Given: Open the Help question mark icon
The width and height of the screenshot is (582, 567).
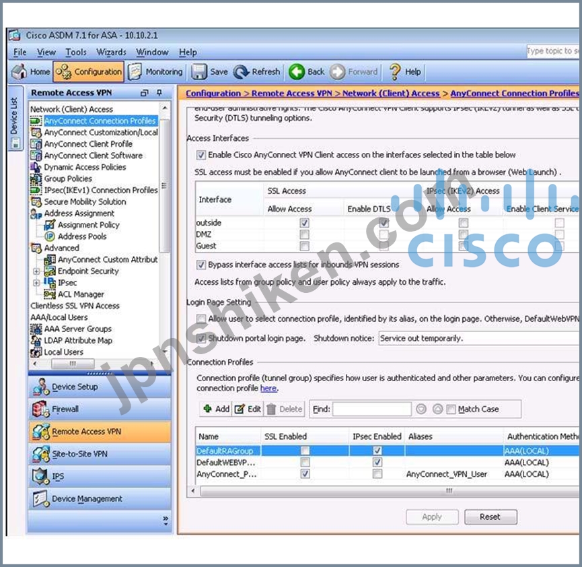Looking at the screenshot, I should coord(394,71).
